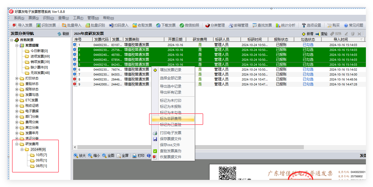This screenshot has height=187, width=373.
Task: Click the 报账 tag button
Action: 336,34
